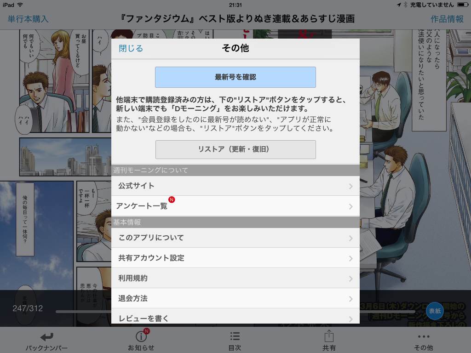
Task: Expand chevron on 共有アカウント設定 row
Action: [350, 258]
